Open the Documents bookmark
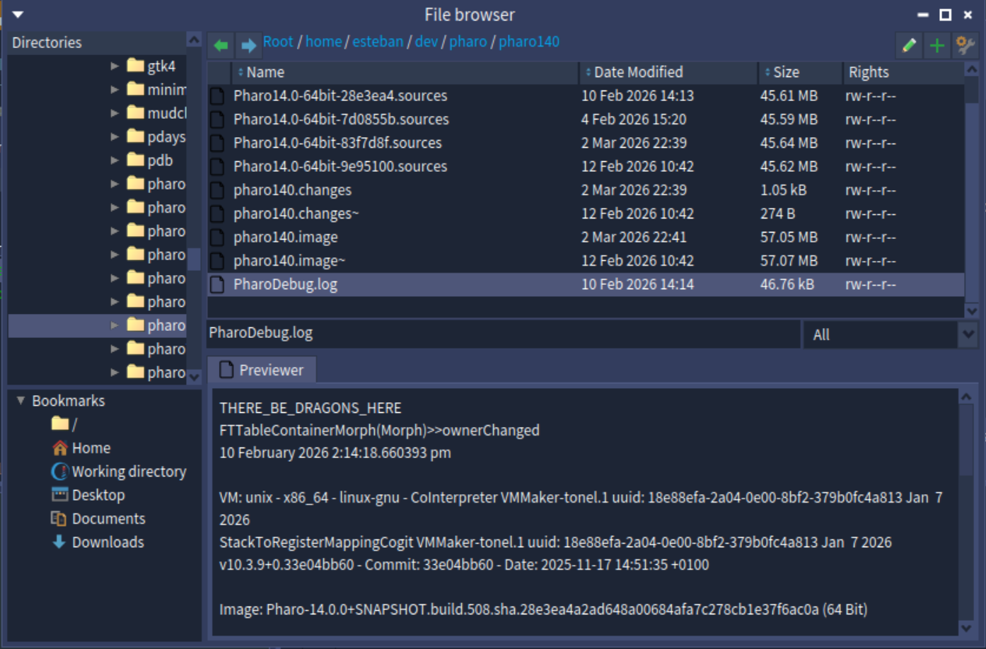Viewport: 986px width, 649px height. click(x=108, y=519)
